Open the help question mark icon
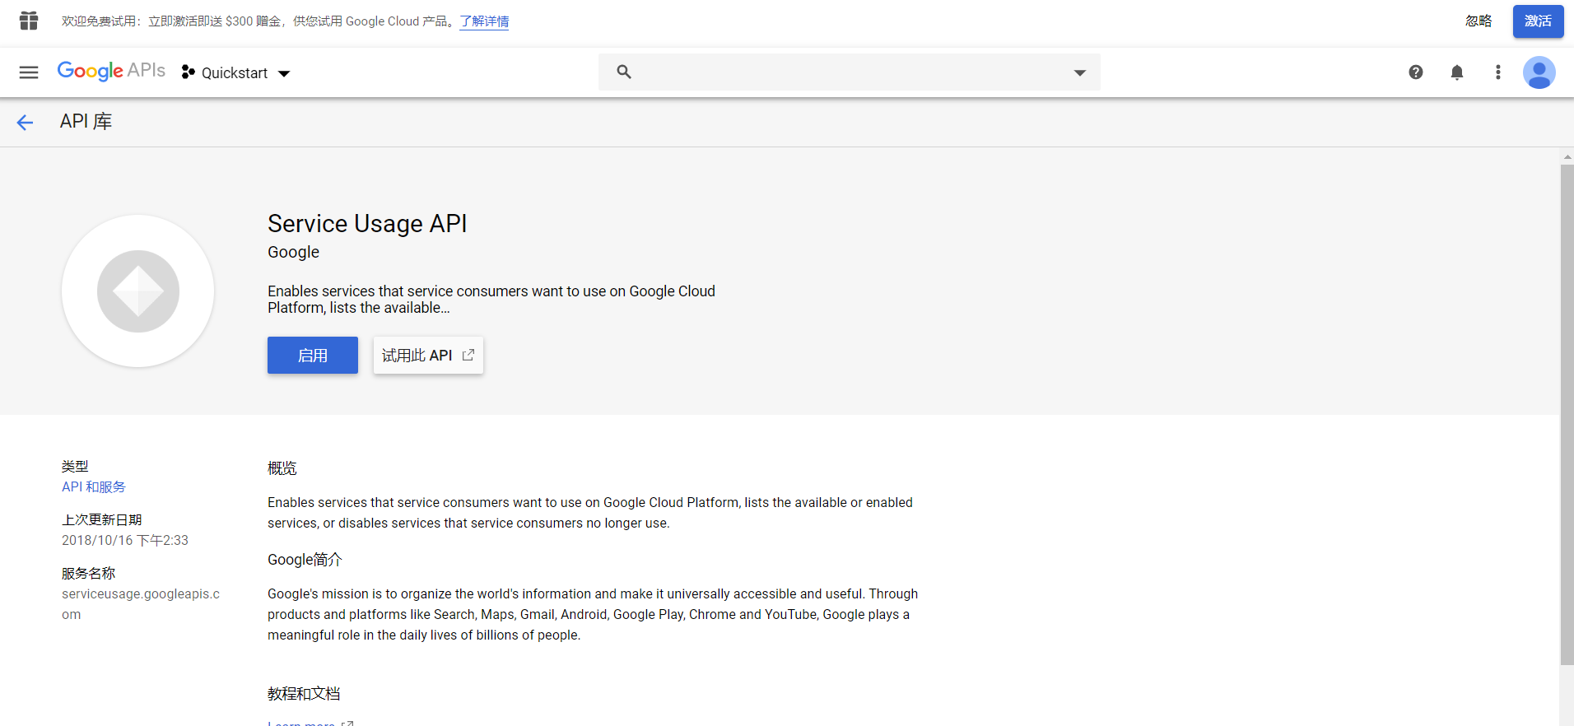Image resolution: width=1574 pixels, height=726 pixels. tap(1415, 72)
